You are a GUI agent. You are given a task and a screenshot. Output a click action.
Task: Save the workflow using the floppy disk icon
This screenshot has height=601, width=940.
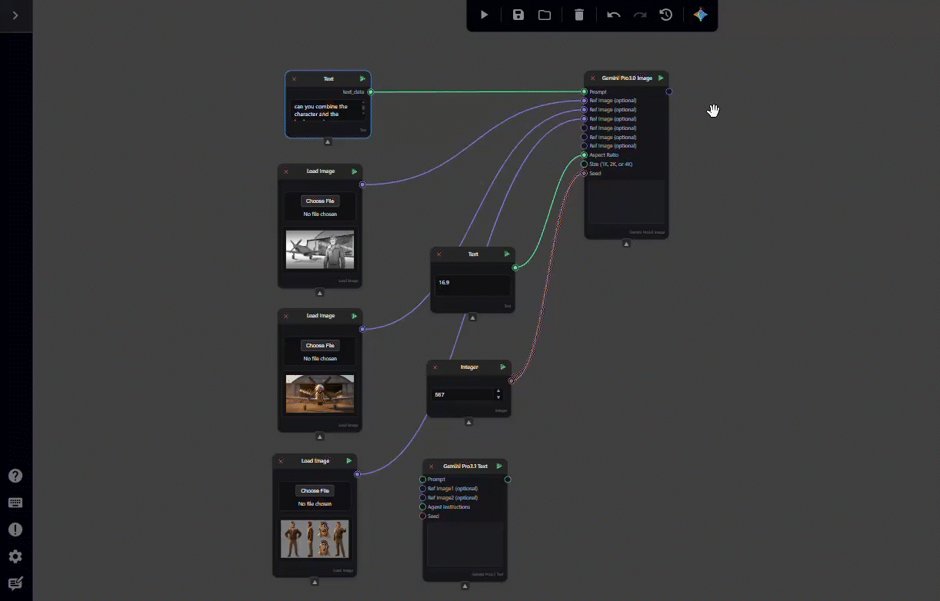point(518,15)
